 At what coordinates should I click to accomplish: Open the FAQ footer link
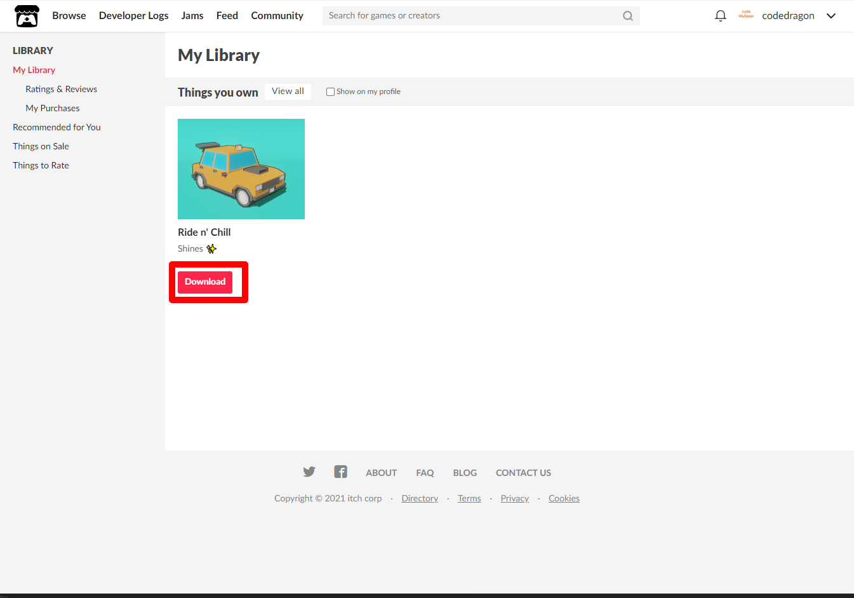[425, 473]
